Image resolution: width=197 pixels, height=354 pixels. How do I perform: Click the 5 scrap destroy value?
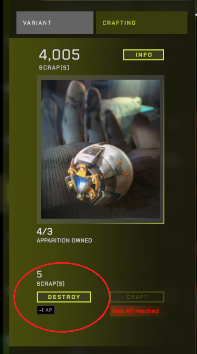[39, 274]
